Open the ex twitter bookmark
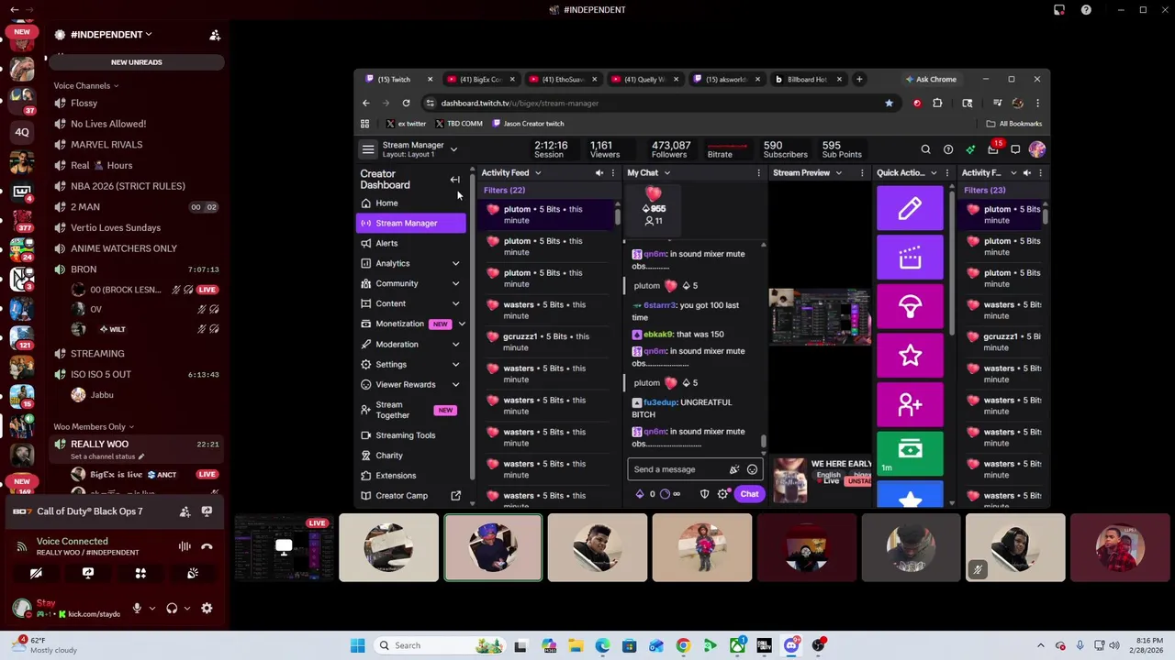1175x660 pixels. click(406, 124)
